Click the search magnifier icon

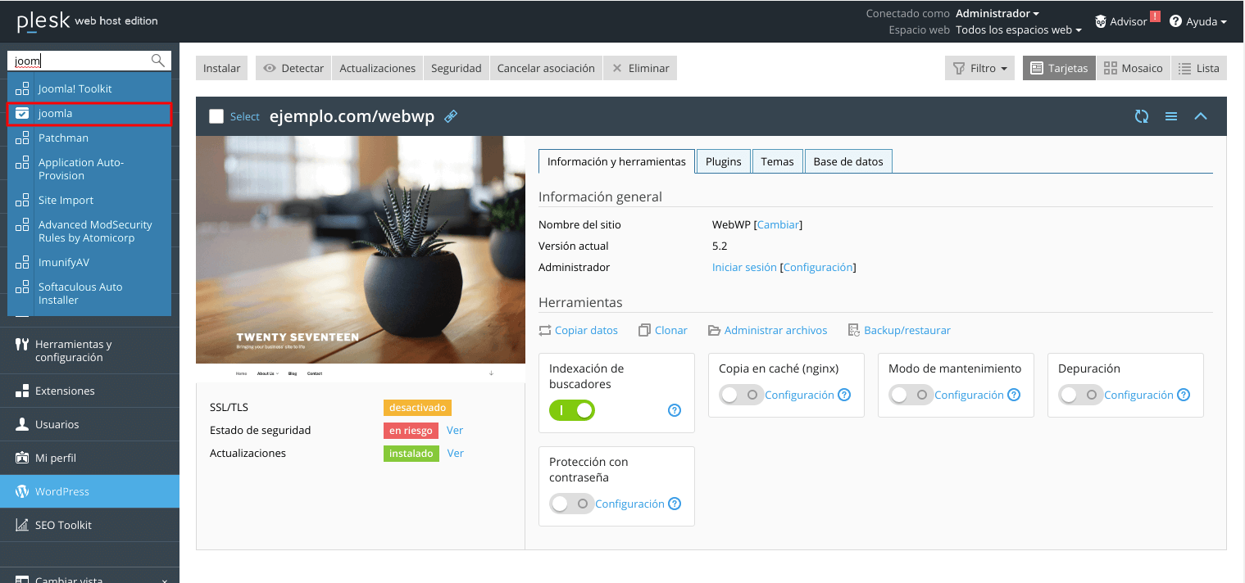158,61
